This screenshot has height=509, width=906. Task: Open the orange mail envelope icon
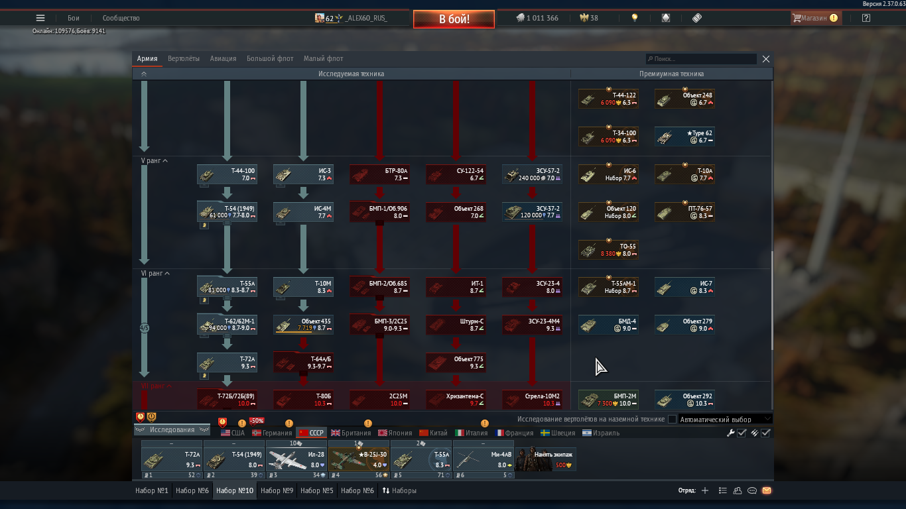click(x=767, y=490)
